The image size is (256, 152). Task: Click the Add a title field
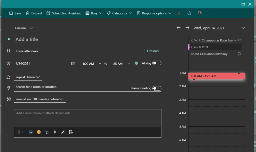pyautogui.click(x=88, y=39)
